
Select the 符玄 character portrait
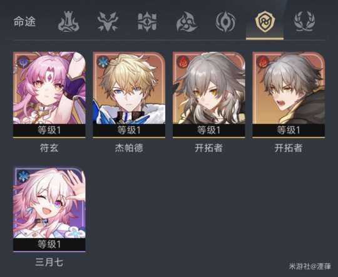coord(49,88)
